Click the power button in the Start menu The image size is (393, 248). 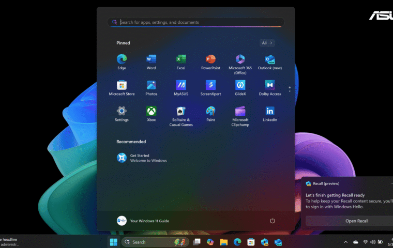tap(272, 221)
